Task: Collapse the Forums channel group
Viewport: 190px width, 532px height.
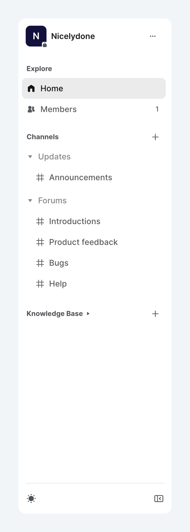Action: pos(30,200)
